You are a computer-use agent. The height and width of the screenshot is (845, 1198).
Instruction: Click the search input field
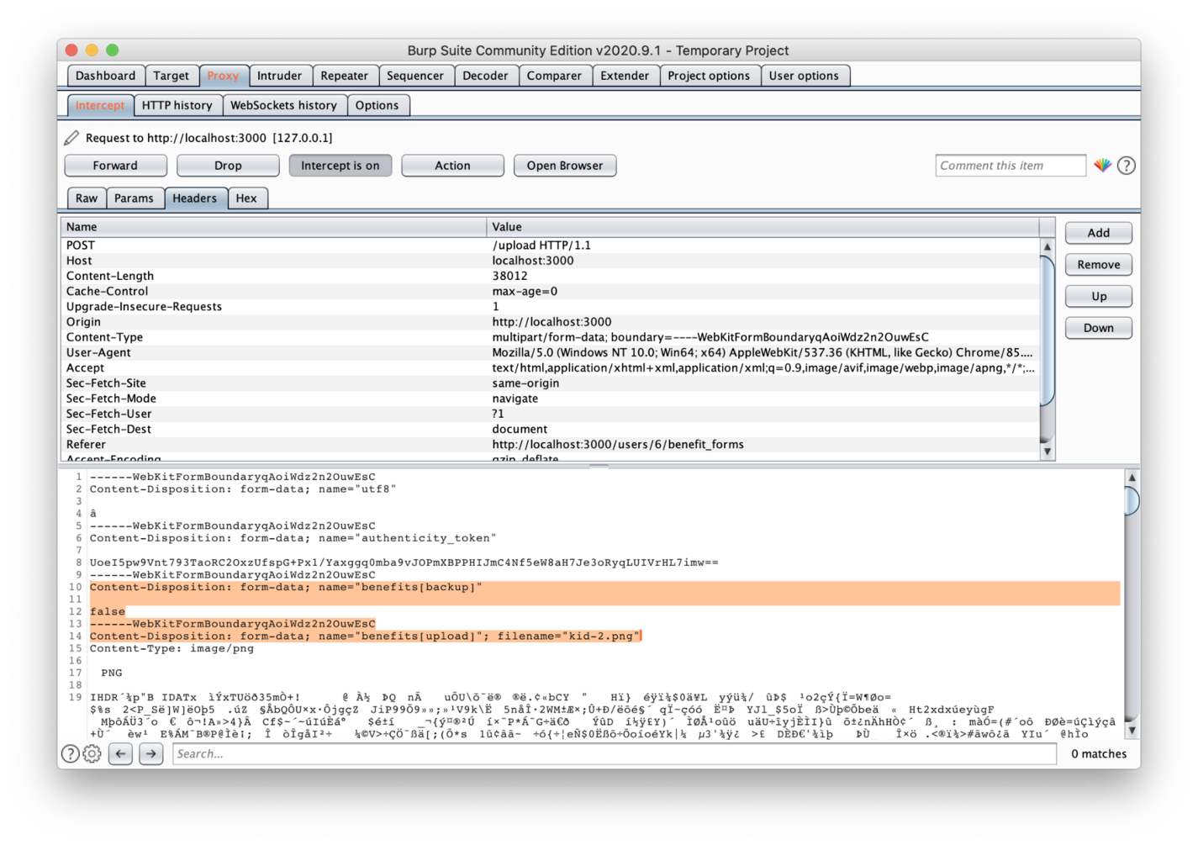tap(614, 753)
